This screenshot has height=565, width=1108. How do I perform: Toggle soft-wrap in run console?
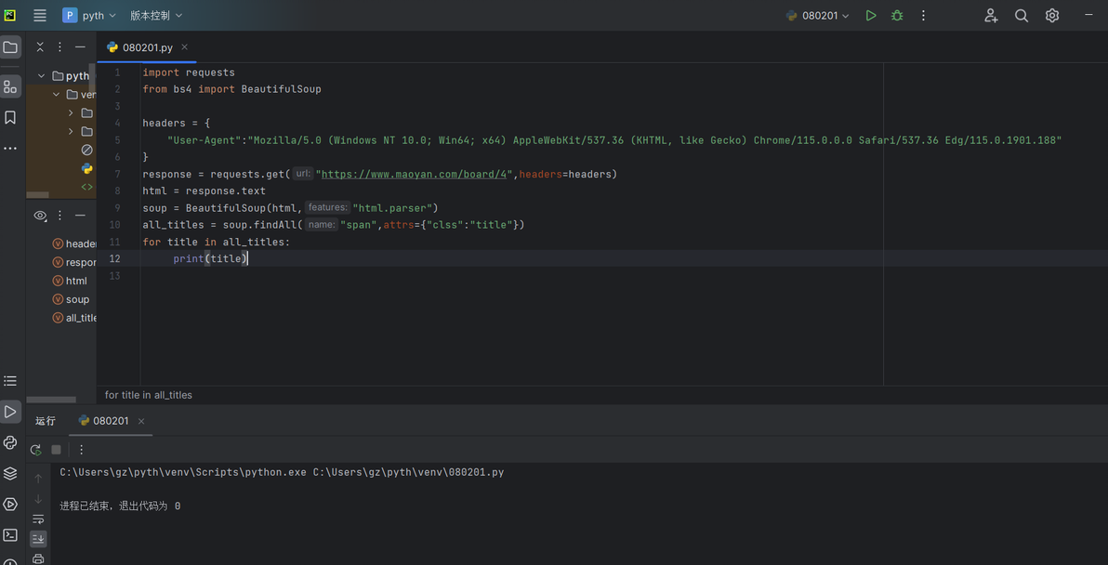(38, 519)
